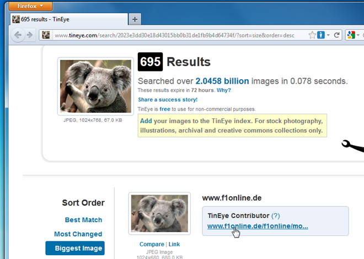Click the '2.0458 billion' link
This screenshot has height=259, width=364.
[222, 81]
